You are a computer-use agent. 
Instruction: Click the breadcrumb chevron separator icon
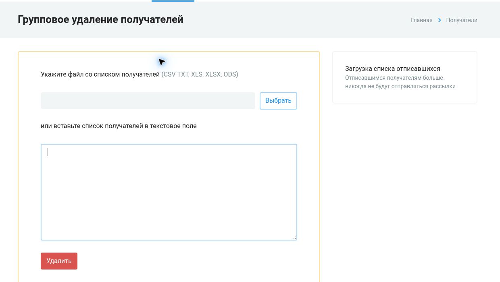440,20
